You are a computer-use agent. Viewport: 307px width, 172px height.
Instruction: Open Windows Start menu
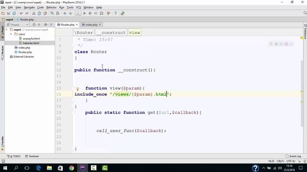[5, 168]
